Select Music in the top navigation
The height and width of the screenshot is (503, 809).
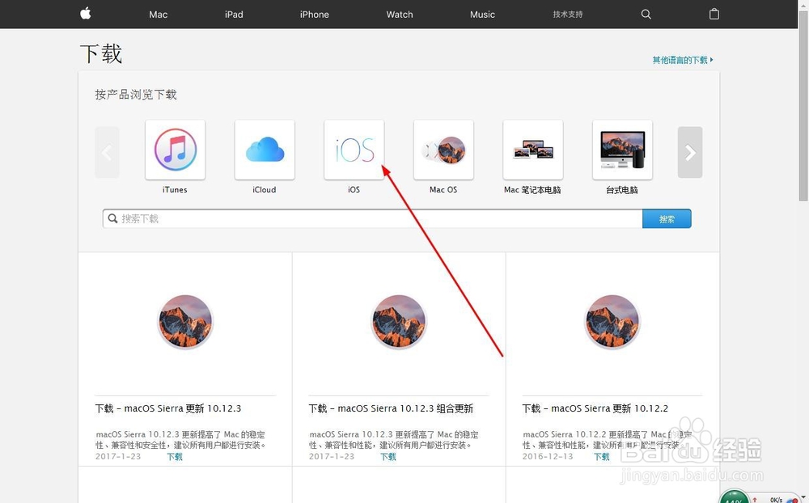482,15
